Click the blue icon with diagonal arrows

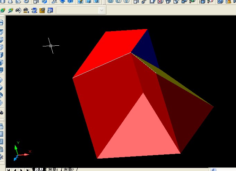34,10
